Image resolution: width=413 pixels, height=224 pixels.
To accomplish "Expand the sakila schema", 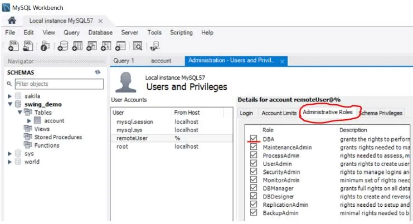I will tap(9, 96).
